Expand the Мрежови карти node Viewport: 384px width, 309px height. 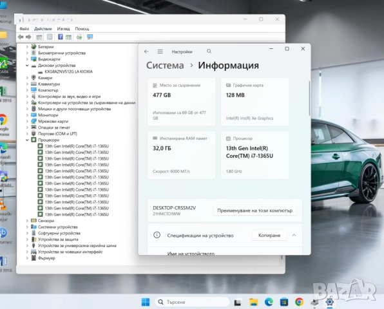pos(27,122)
